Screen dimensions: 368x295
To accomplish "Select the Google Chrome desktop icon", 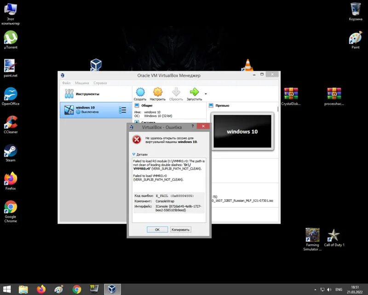I will pyautogui.click(x=10, y=211).
